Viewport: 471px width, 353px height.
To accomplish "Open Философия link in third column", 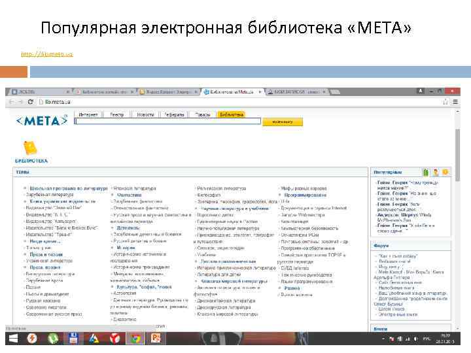I will (209, 195).
